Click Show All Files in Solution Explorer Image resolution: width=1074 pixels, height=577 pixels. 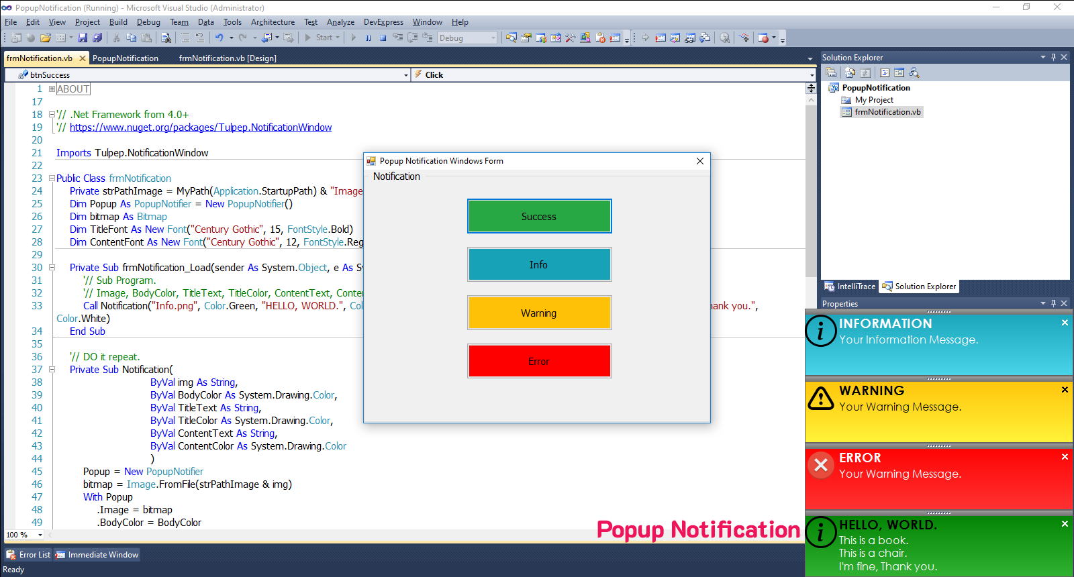coord(850,72)
